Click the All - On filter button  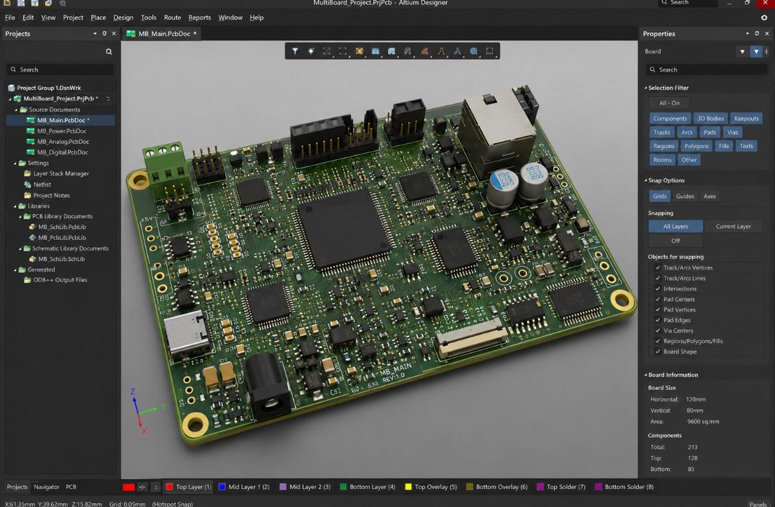click(x=669, y=103)
